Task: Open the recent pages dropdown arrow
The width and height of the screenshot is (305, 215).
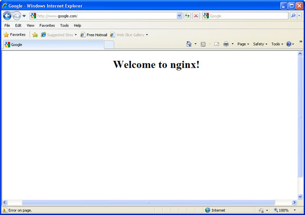Action: click(24, 16)
